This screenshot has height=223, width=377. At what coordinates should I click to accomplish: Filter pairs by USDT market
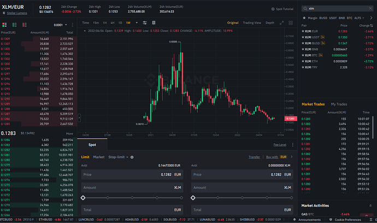[x=333, y=18]
